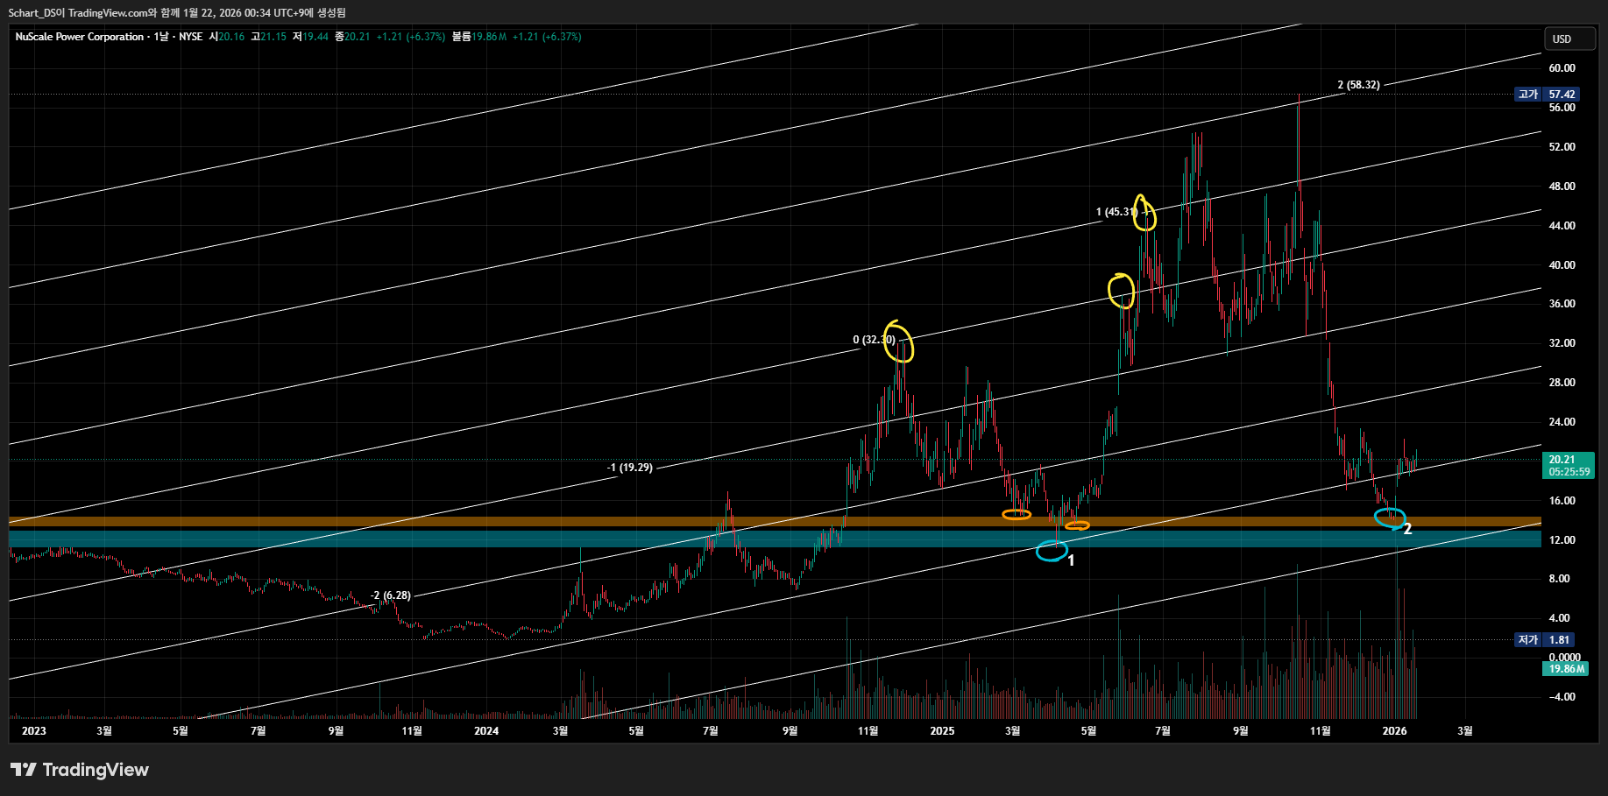Select the teal horizontal price zone band

coord(775,539)
